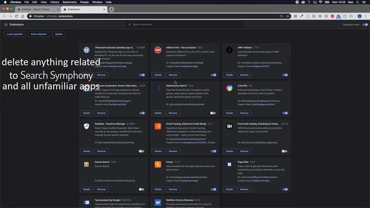This screenshot has height=208, width=370.
Task: Disable the Page Ruler toggle
Action: click(285, 190)
